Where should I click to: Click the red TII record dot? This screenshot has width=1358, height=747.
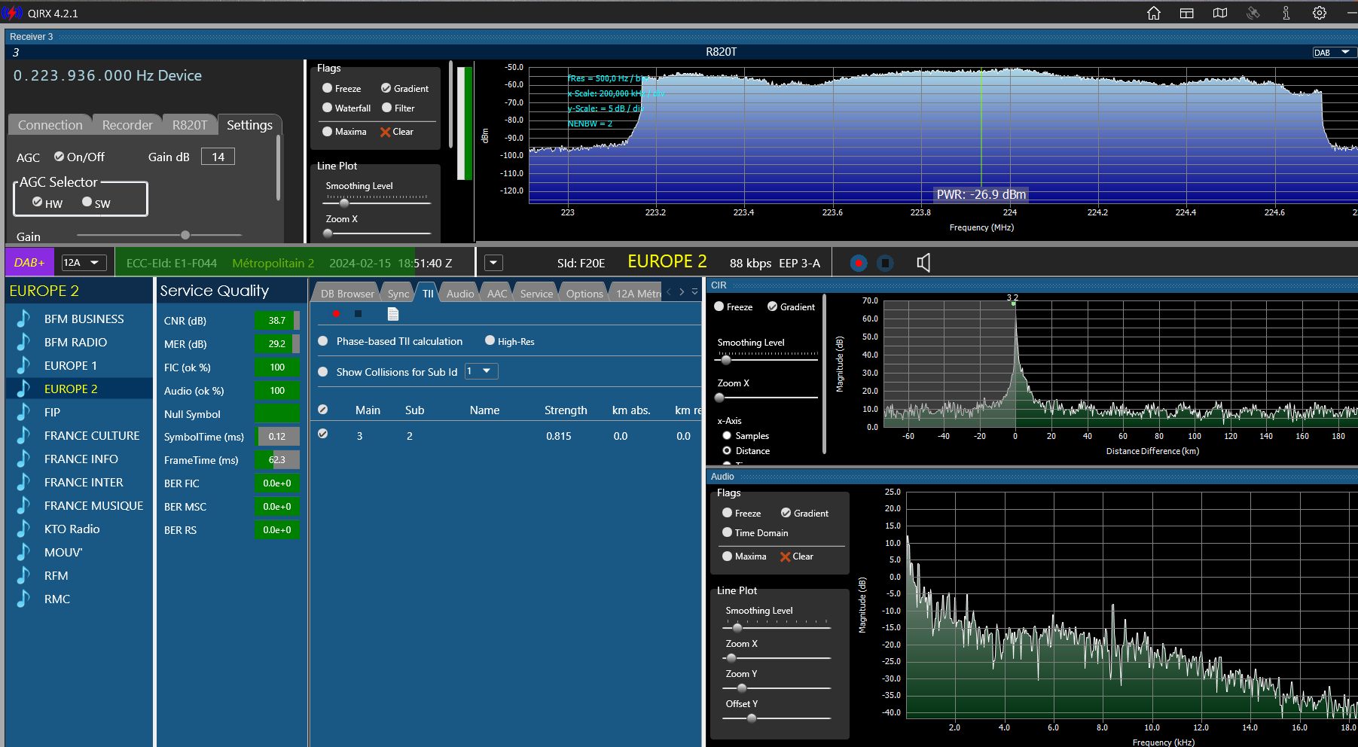[336, 314]
